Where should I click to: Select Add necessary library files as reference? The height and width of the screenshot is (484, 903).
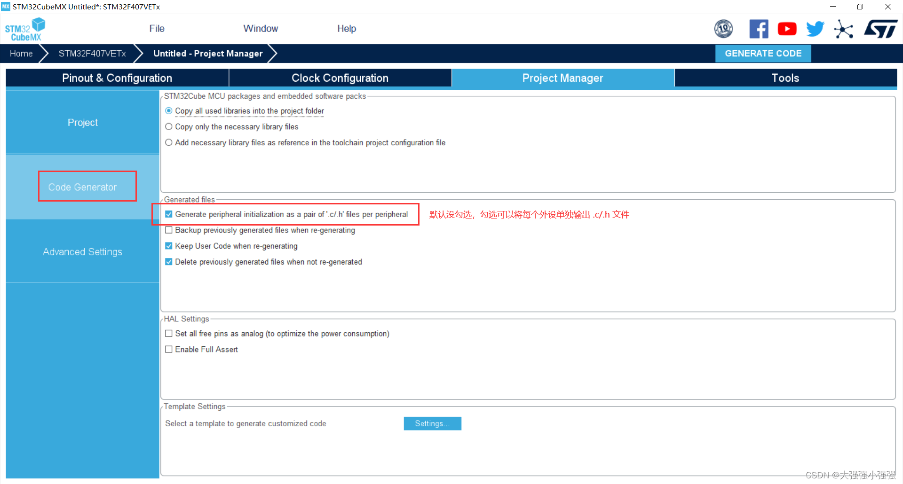click(x=168, y=143)
